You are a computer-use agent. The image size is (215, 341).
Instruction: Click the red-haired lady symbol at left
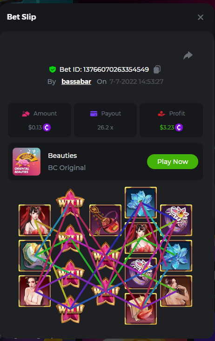tap(35, 220)
